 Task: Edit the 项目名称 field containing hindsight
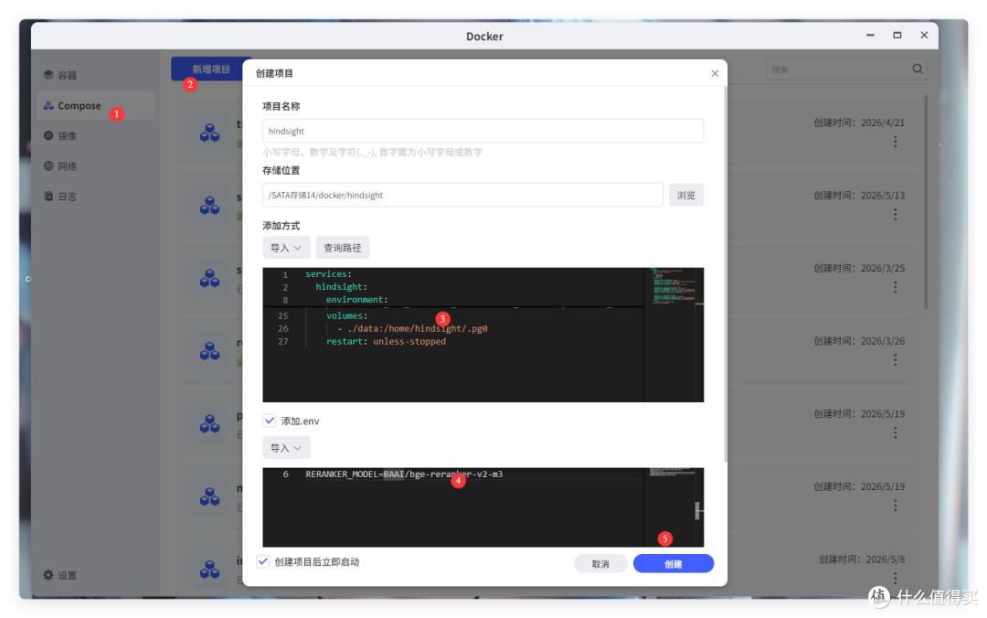pos(483,131)
